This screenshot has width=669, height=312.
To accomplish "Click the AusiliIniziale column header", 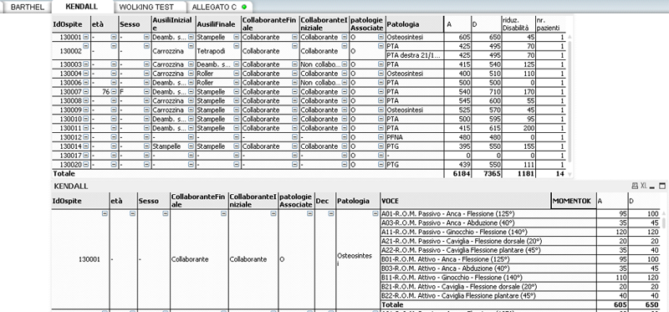I will click(x=174, y=24).
